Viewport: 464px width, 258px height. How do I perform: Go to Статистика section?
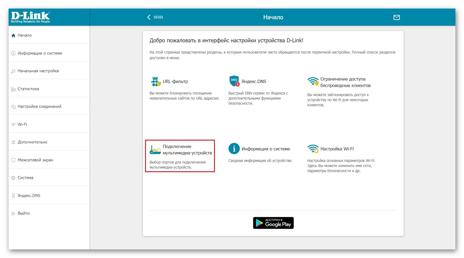(x=49, y=89)
